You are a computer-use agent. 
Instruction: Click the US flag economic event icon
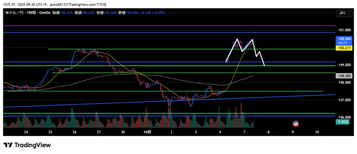(x=296, y=124)
